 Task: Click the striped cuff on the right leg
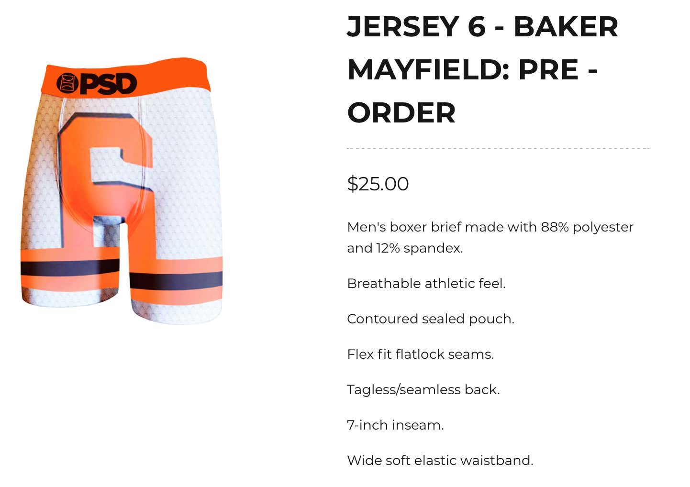(176, 280)
